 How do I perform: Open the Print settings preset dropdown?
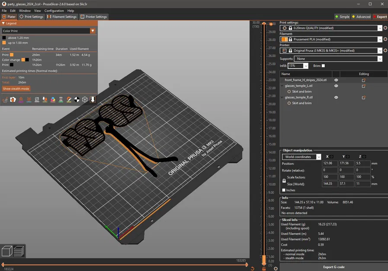[380, 28]
